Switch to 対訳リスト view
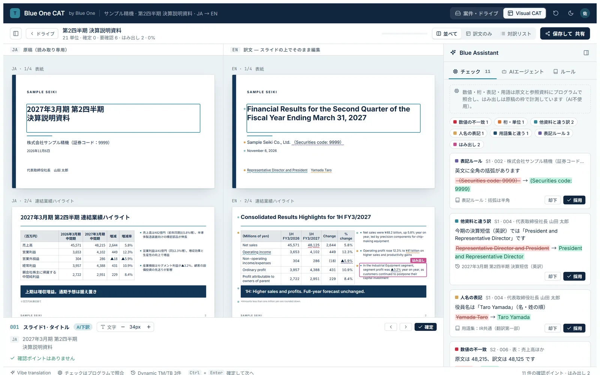The height and width of the screenshot is (375, 600). pos(516,33)
